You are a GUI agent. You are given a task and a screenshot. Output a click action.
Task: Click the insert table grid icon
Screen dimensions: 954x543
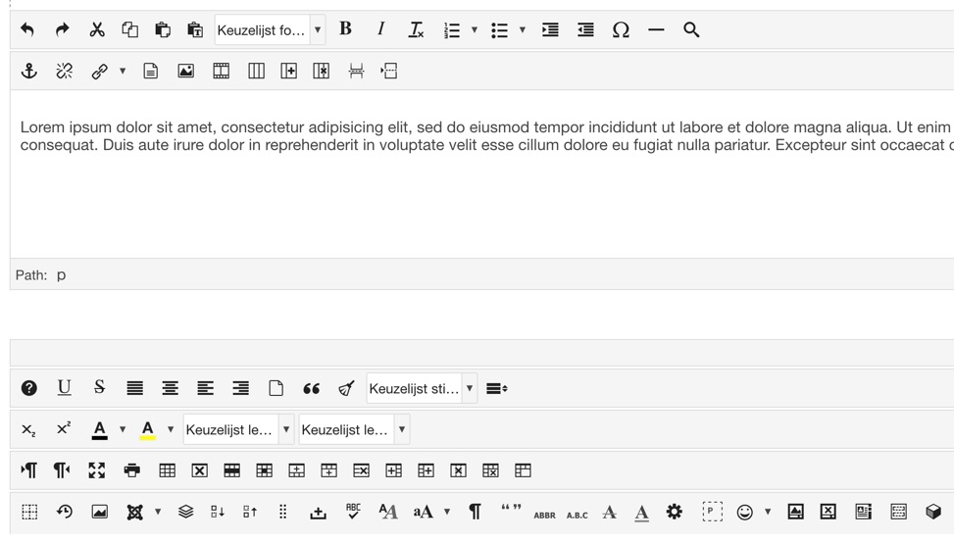click(167, 470)
